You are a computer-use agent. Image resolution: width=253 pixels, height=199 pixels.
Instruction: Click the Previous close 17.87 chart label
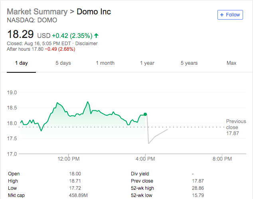coord(236,127)
